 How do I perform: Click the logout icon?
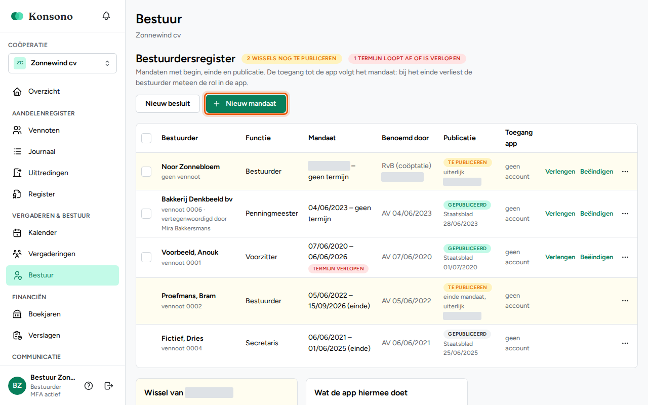click(x=108, y=386)
